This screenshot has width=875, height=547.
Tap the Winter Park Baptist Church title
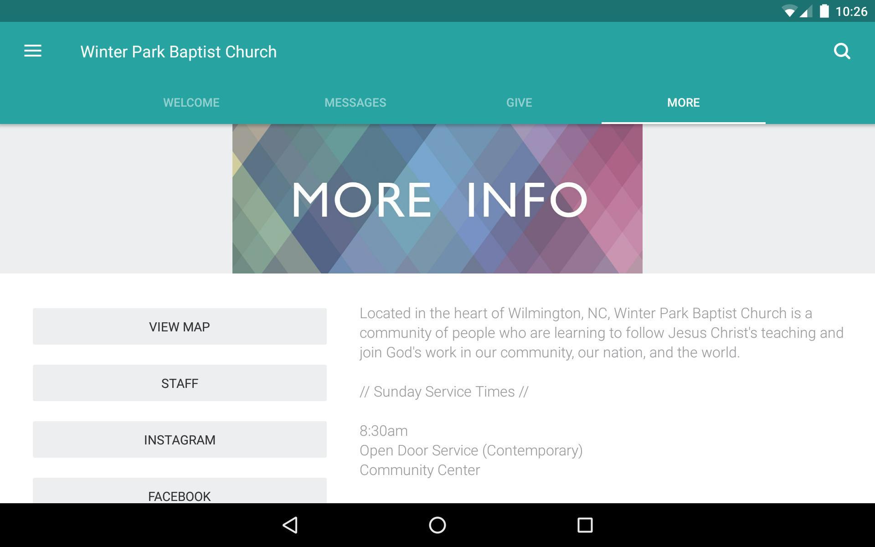click(179, 52)
